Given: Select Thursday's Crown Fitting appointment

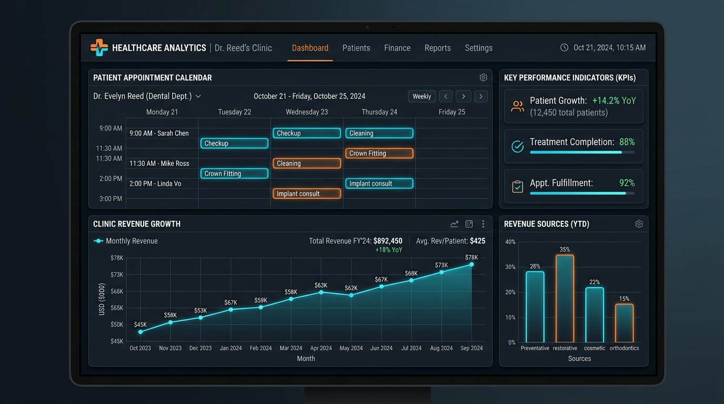Looking at the screenshot, I should 379,153.
